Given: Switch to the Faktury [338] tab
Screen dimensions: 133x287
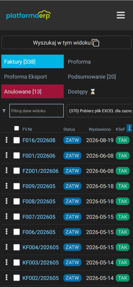Looking at the screenshot, I should click(32, 61).
